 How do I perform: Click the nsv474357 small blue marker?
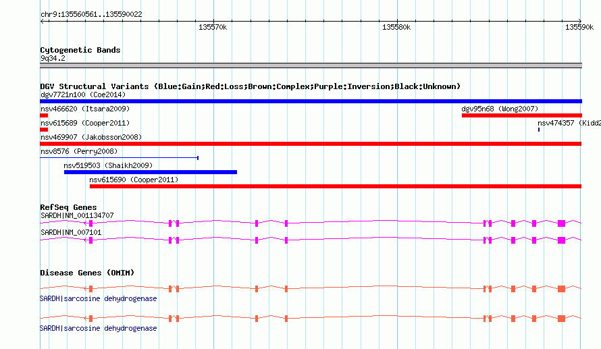pyautogui.click(x=539, y=130)
